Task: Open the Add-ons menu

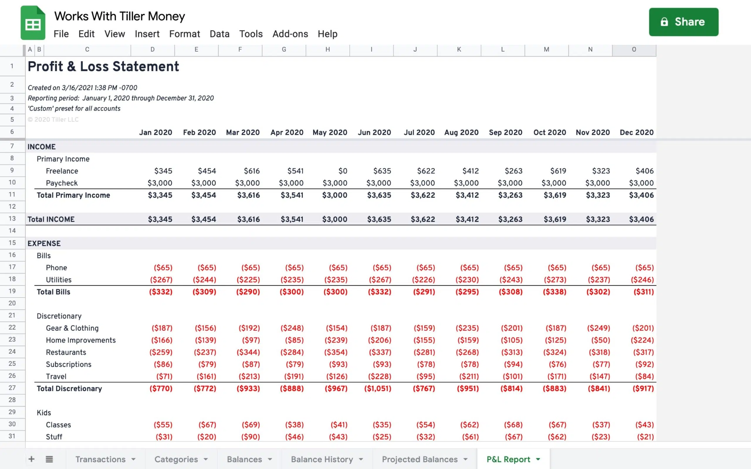Action: (290, 34)
